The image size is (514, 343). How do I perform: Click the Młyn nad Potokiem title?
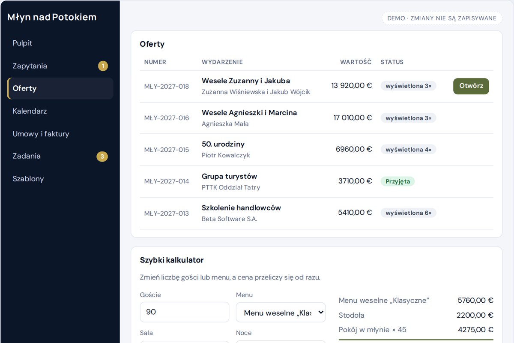52,17
